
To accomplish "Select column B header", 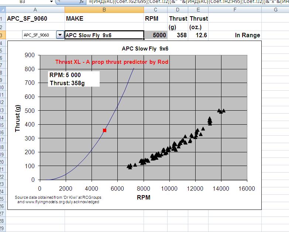I will [x=104, y=10].
